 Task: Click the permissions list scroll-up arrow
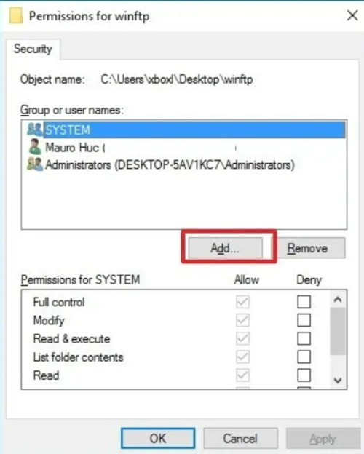338,299
